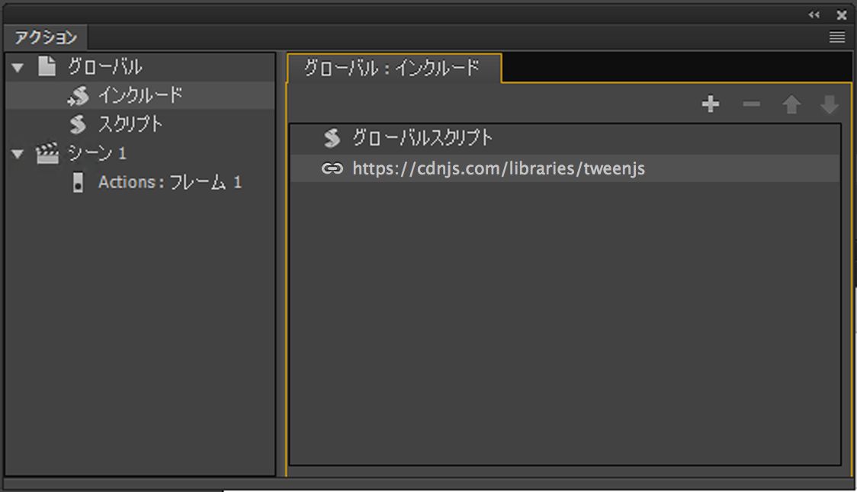The height and width of the screenshot is (492, 857).
Task: Click the frame icon beside Actions : フレーム 1
Action: [x=79, y=182]
